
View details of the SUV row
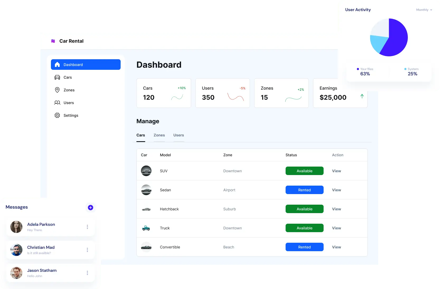337,171
